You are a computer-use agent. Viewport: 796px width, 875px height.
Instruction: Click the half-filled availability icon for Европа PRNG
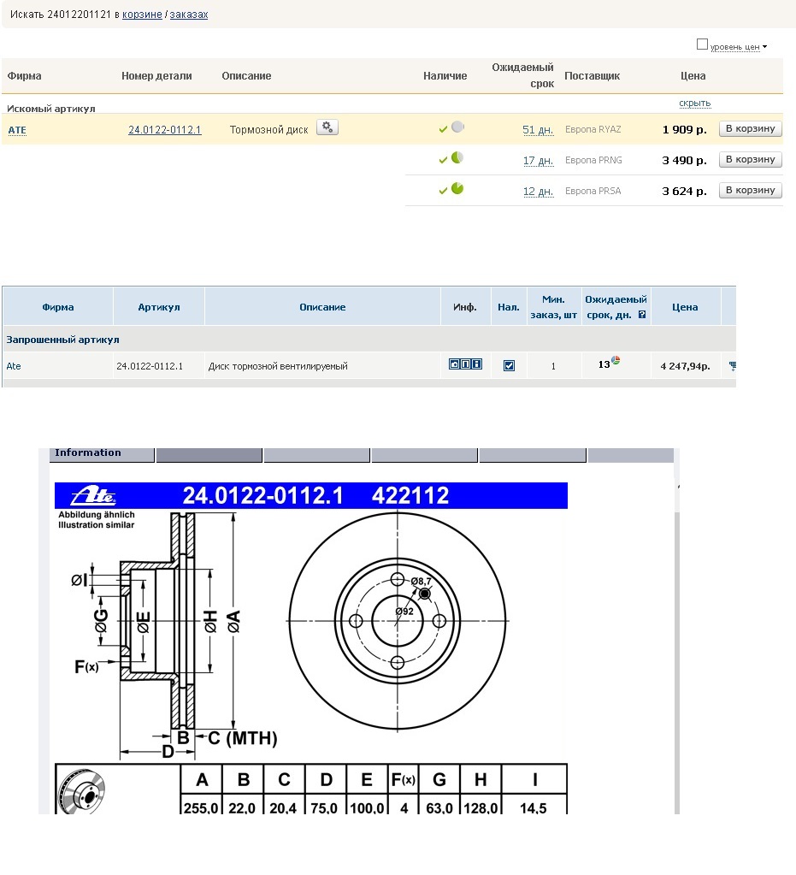[457, 158]
